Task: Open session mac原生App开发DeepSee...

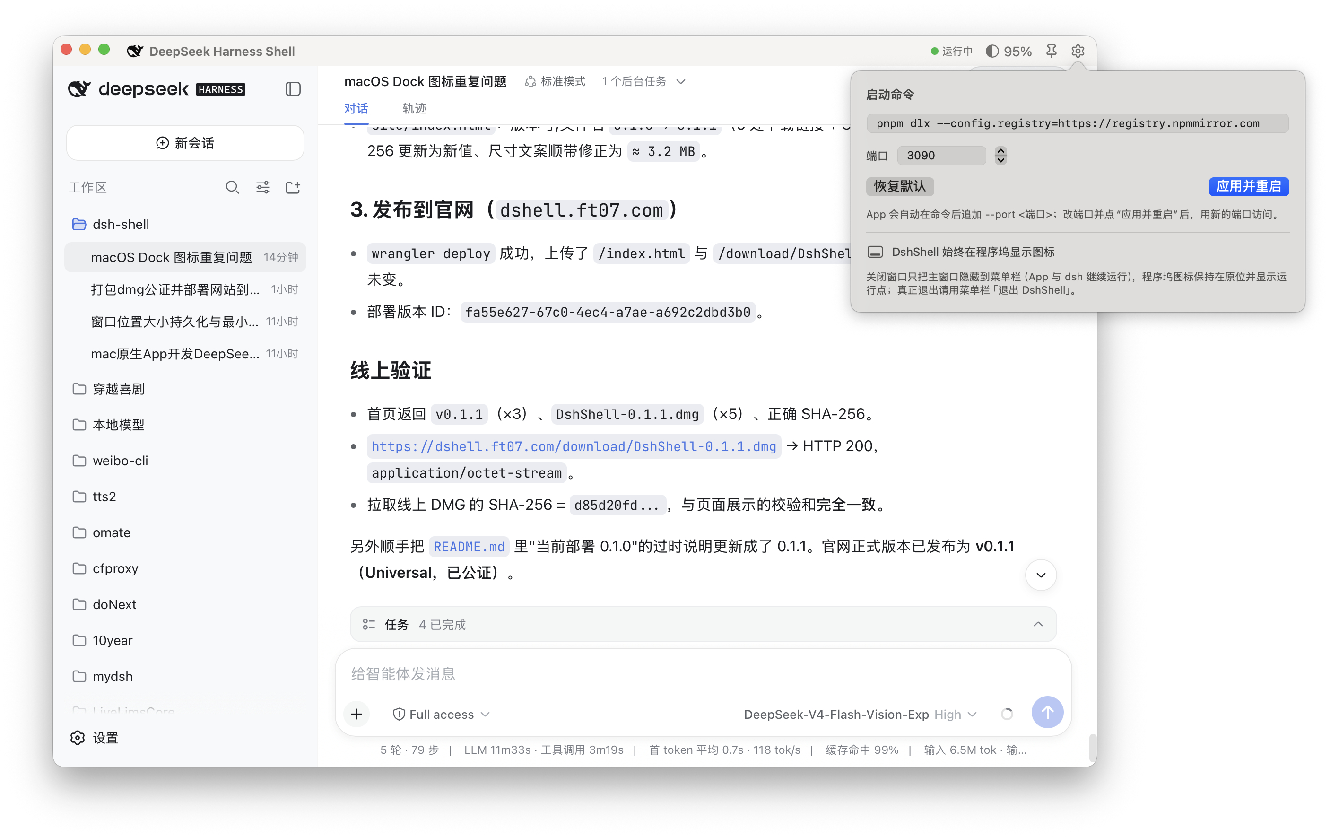Action: 185,354
